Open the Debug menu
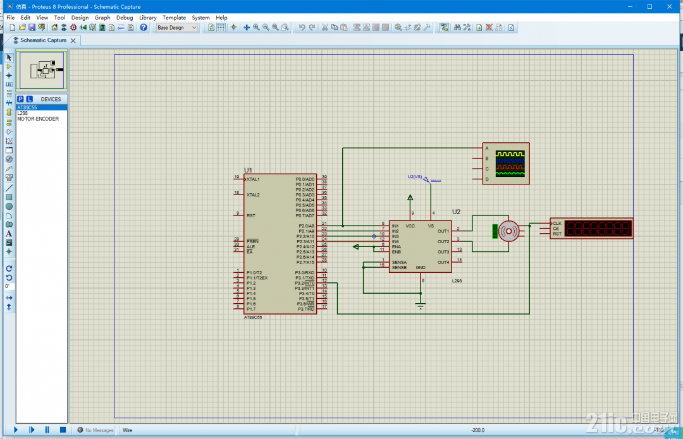Screen dimensions: 683x439 pos(125,18)
